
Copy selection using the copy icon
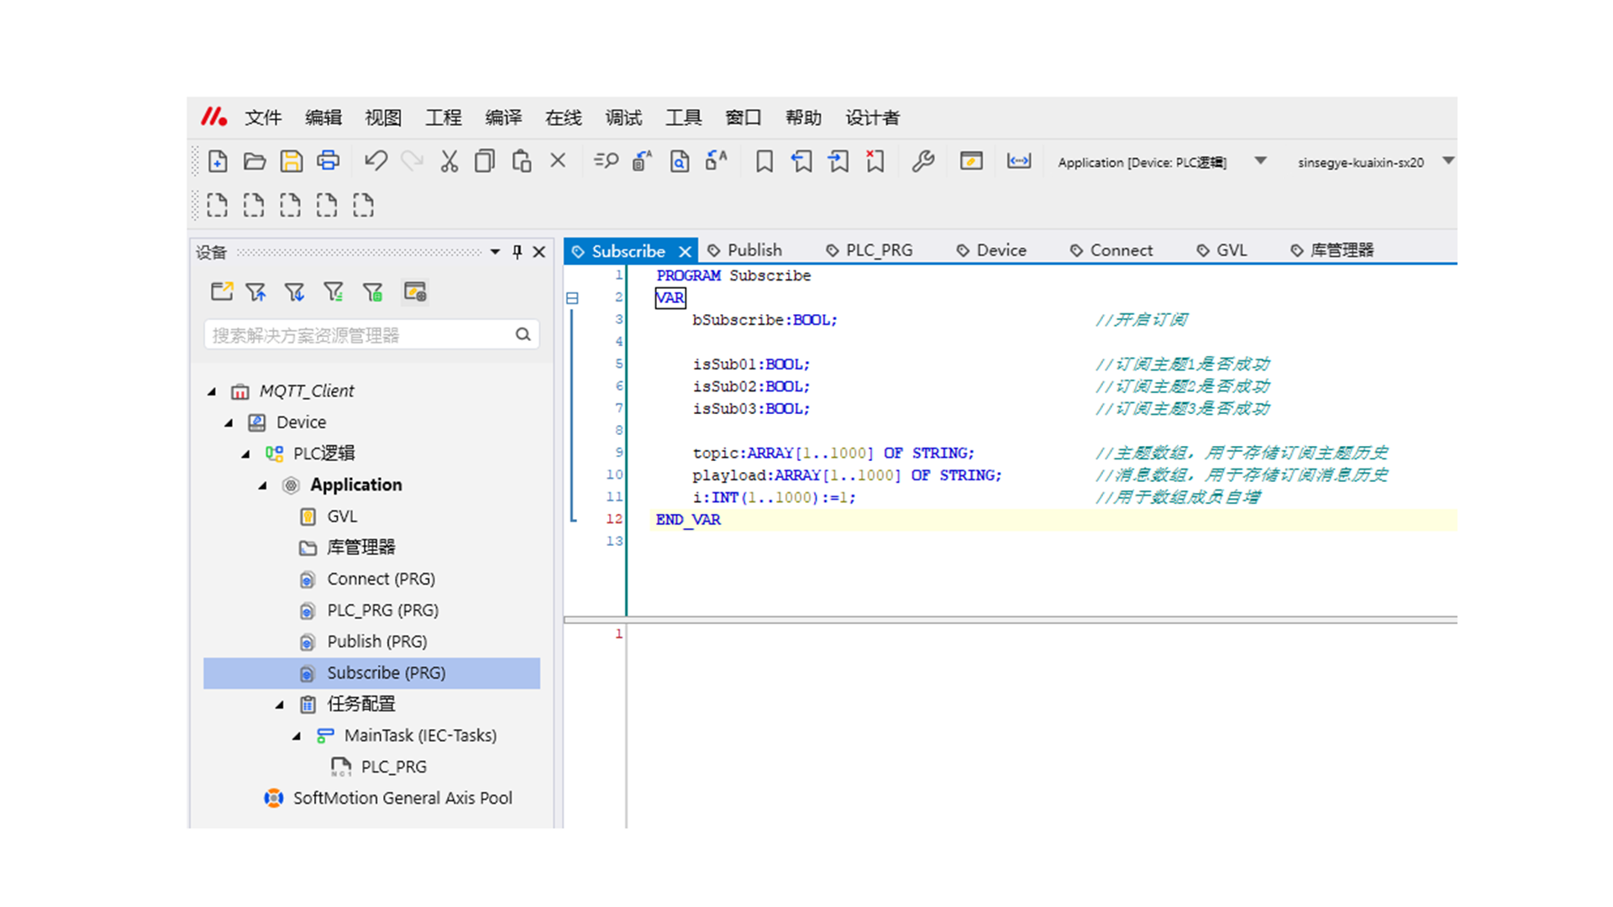coord(485,161)
